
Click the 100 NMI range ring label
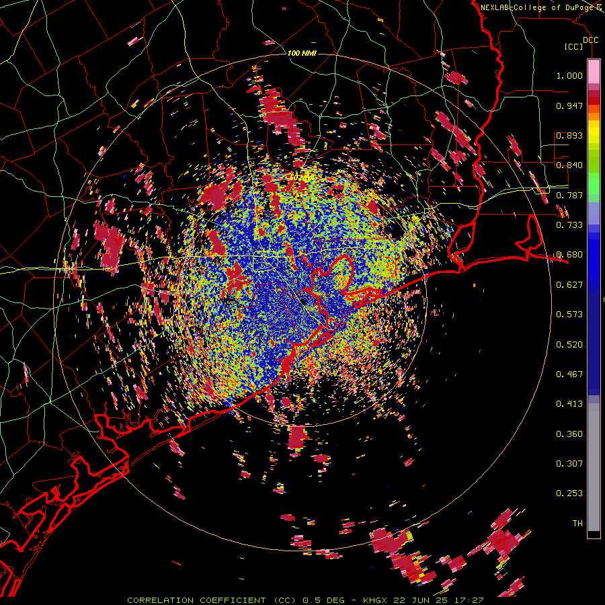tap(302, 53)
